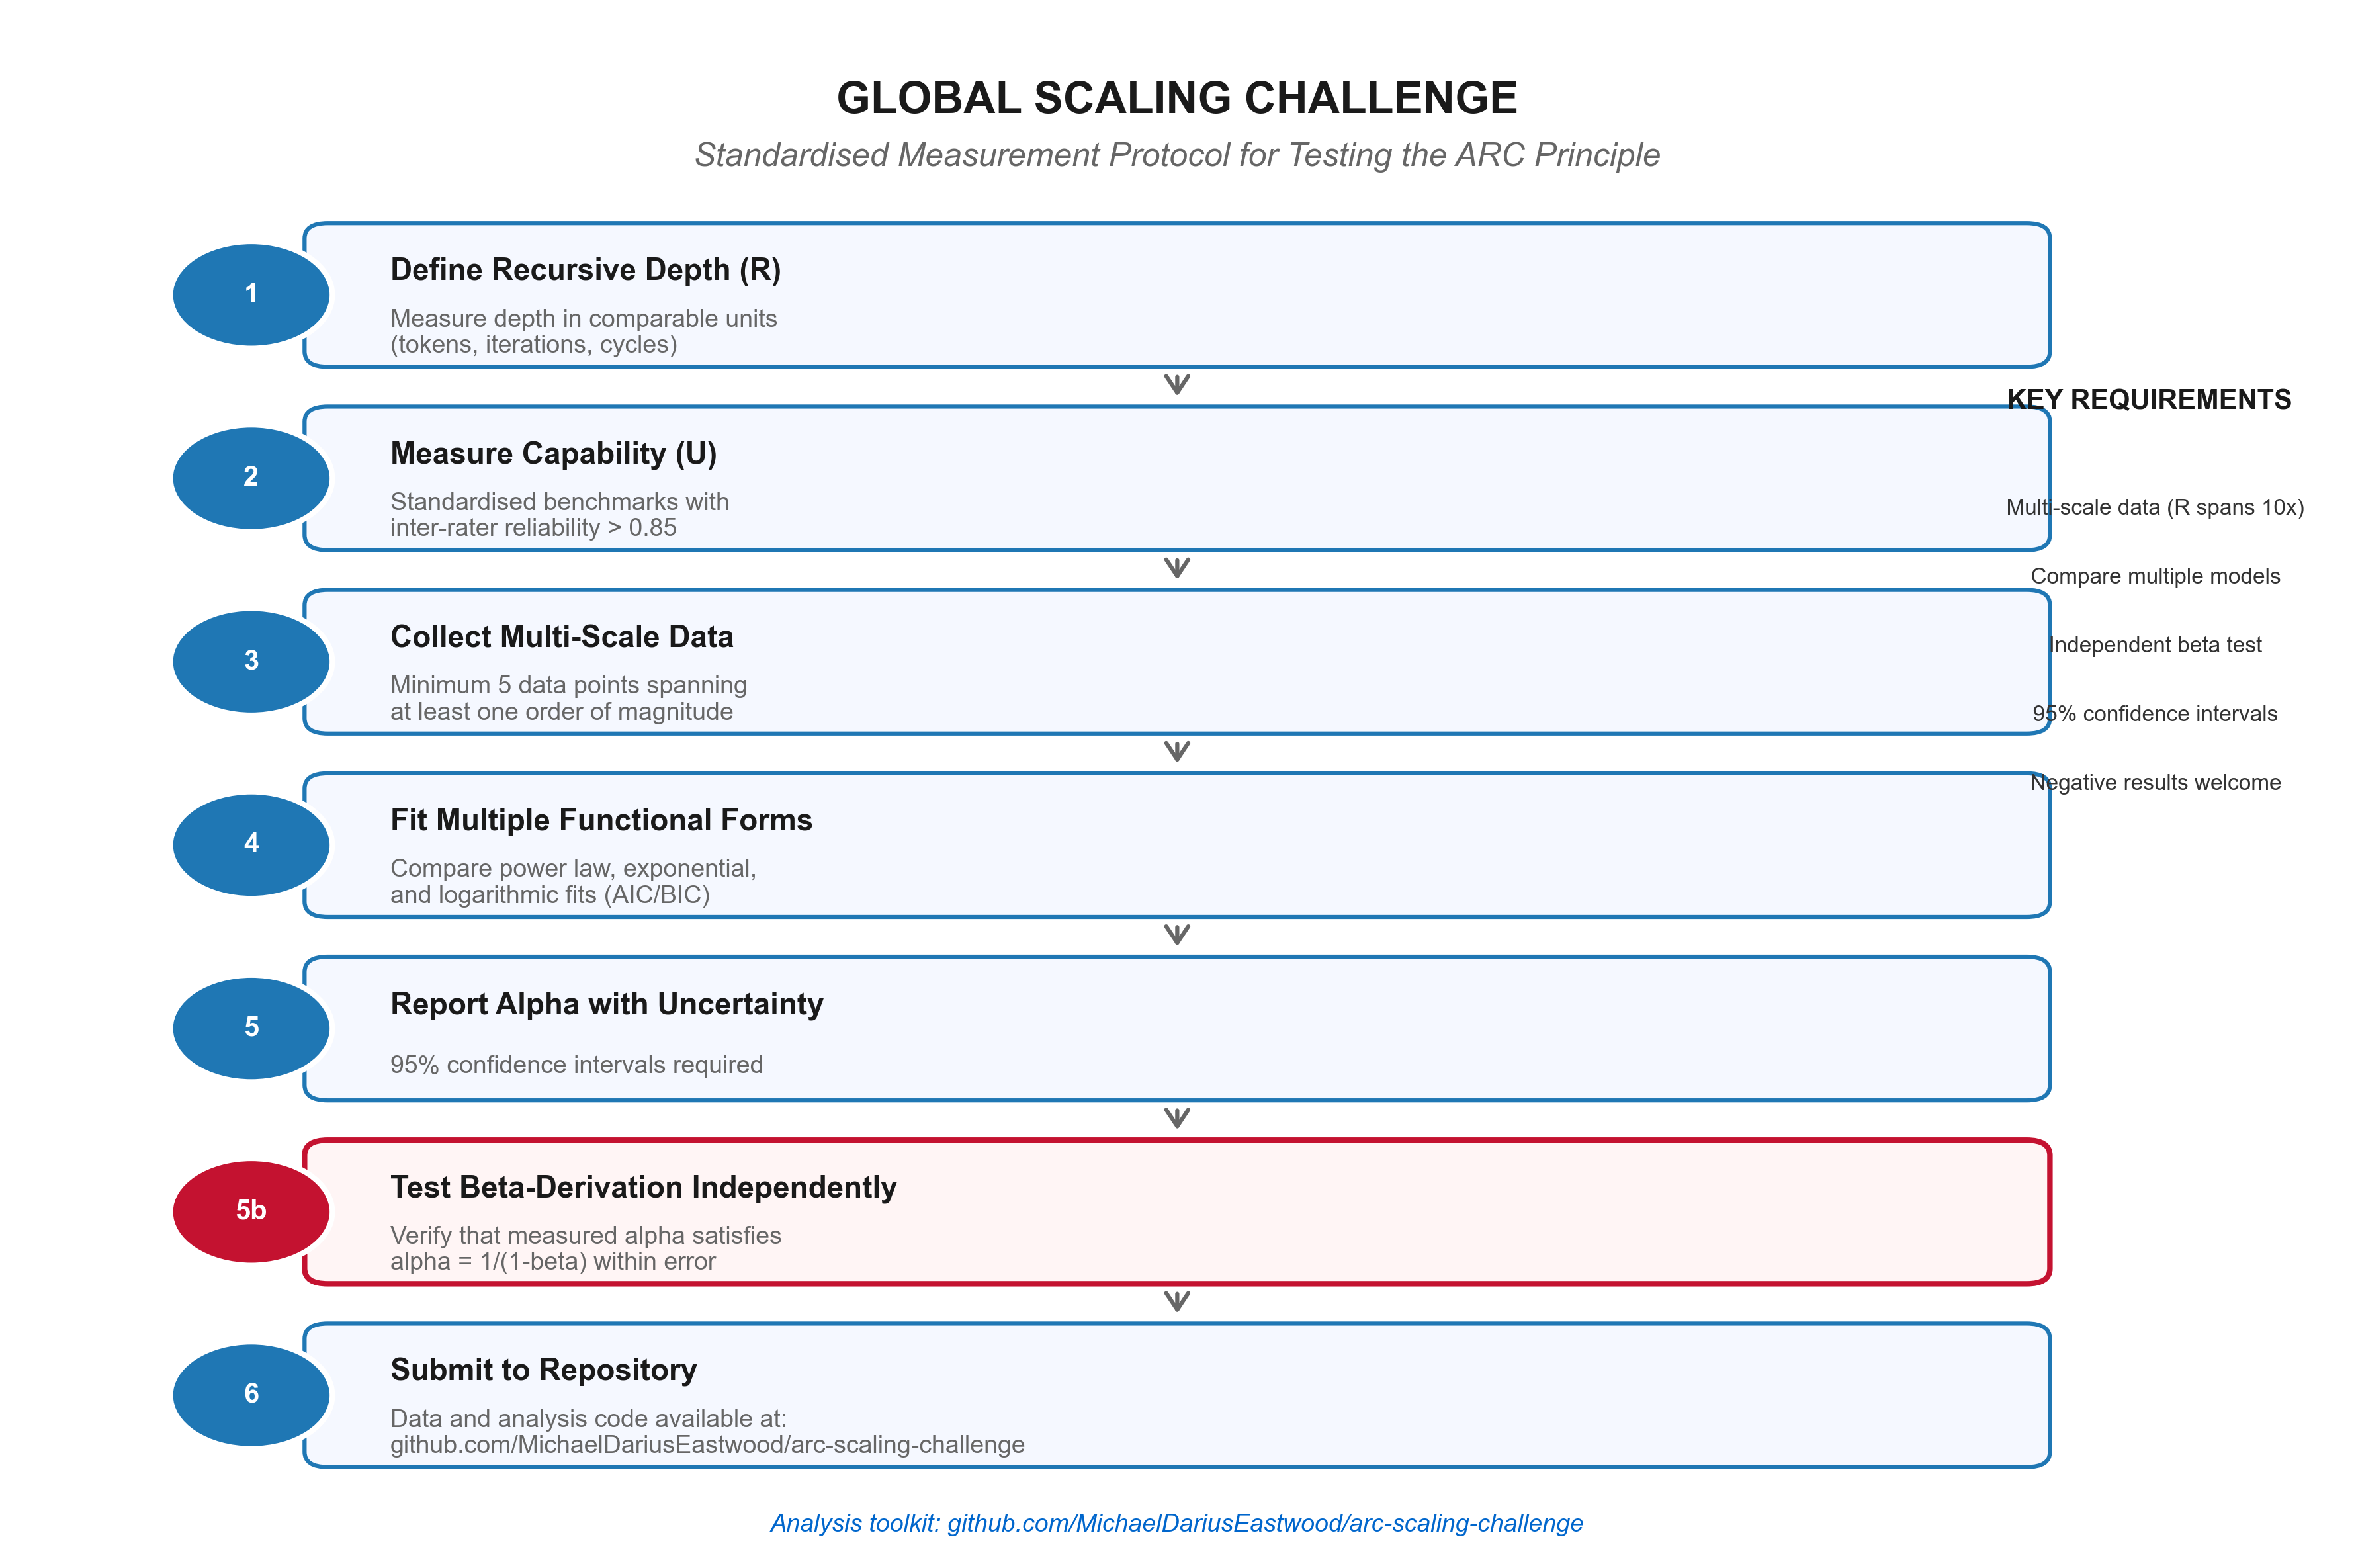Click the KEY REQUIREMENTS heading
The image size is (2354, 1568).
(2149, 400)
